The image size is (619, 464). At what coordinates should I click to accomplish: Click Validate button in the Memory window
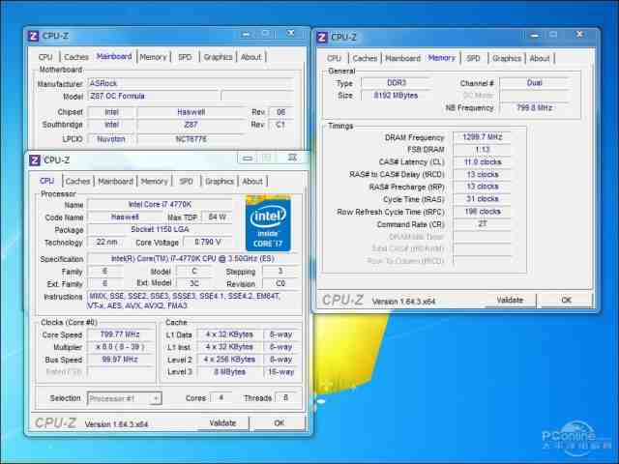pos(510,301)
